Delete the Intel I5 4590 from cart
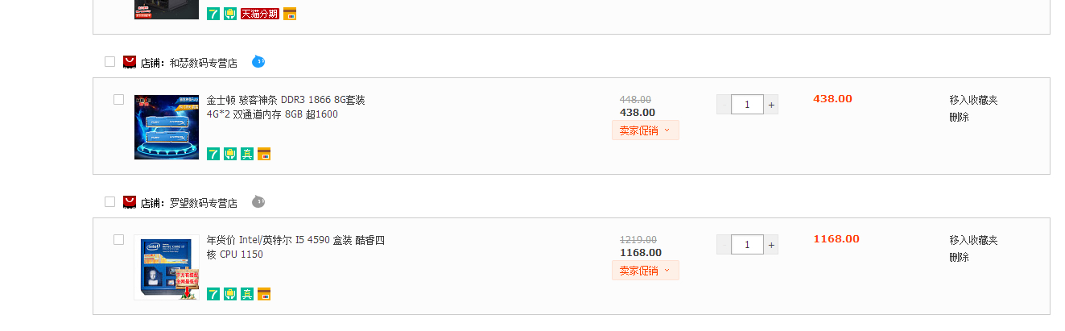1065x331 pixels. point(959,258)
